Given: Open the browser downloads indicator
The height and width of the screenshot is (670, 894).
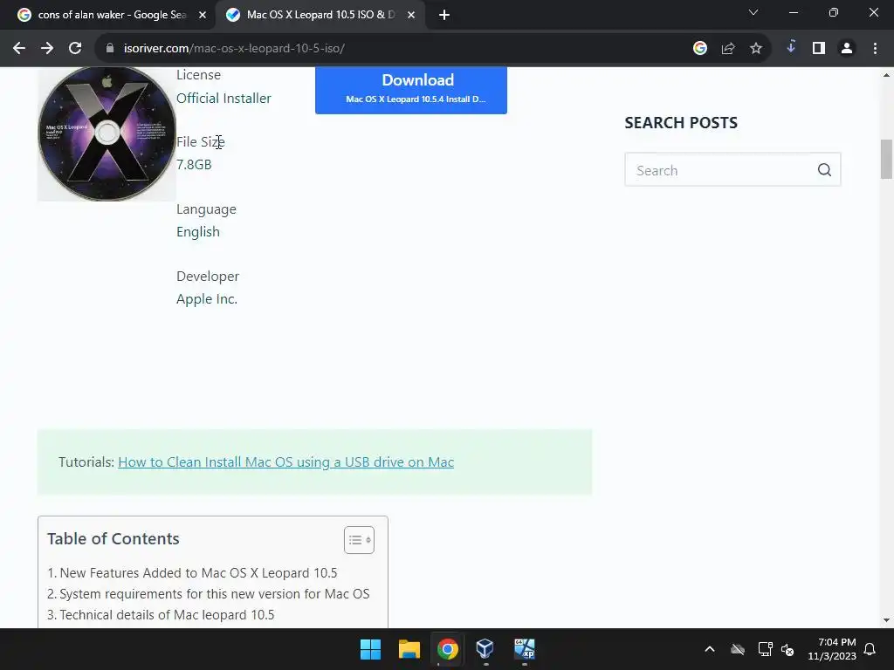Looking at the screenshot, I should (x=791, y=47).
